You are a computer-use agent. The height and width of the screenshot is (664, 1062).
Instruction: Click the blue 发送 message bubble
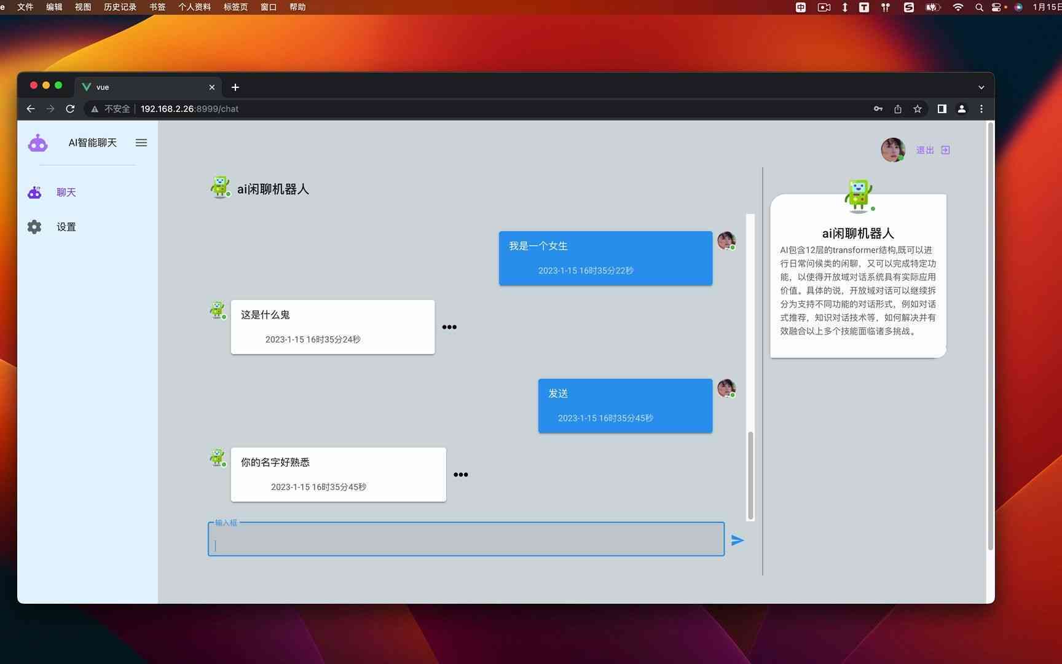tap(625, 406)
